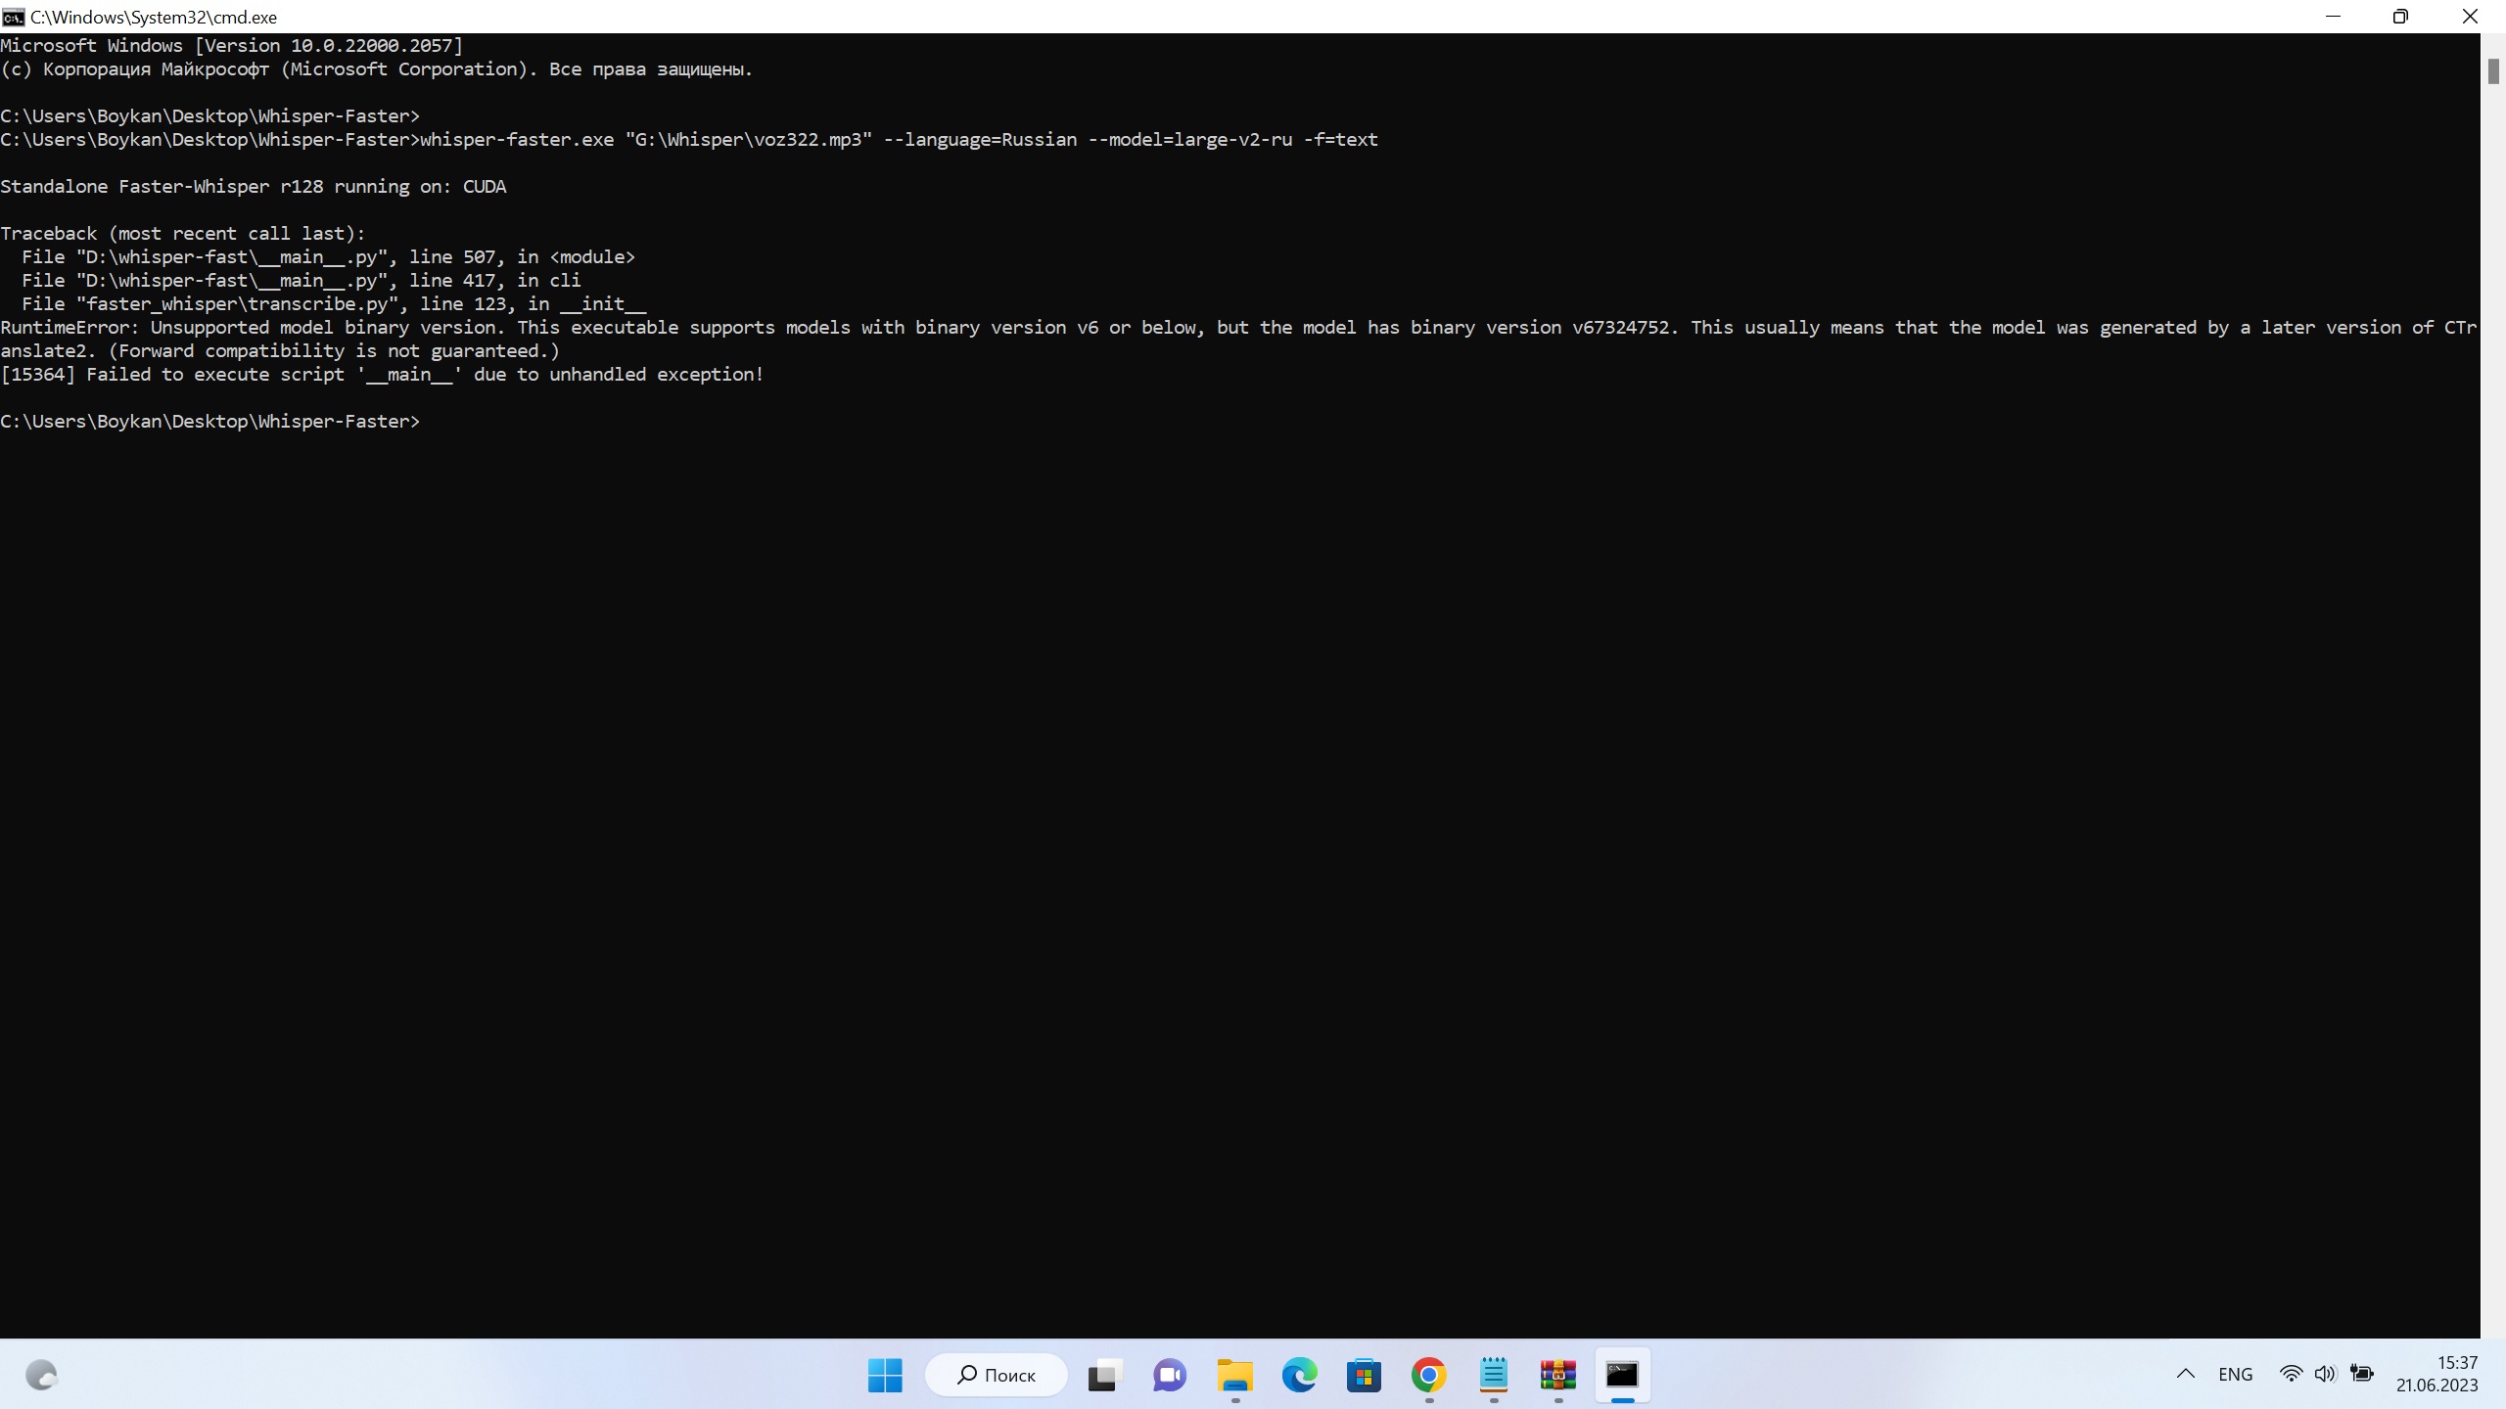This screenshot has width=2506, height=1409.
Task: Open File Explorer from the taskbar
Action: pos(1233,1375)
